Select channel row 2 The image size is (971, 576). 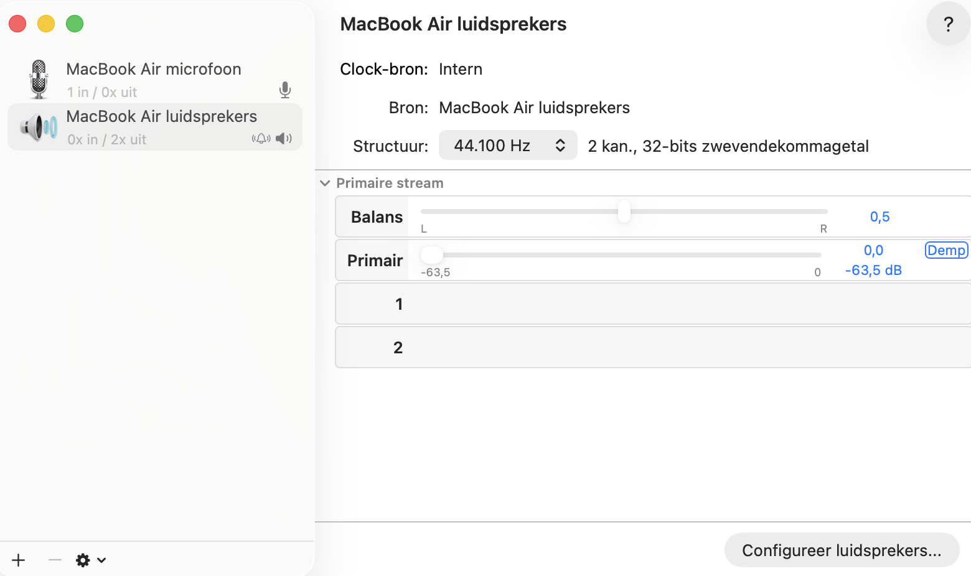point(652,347)
